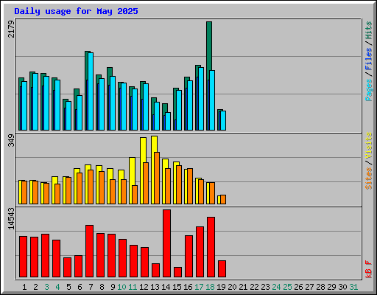
Task: Click the day 21 label on x-axis
Action: click(x=243, y=287)
